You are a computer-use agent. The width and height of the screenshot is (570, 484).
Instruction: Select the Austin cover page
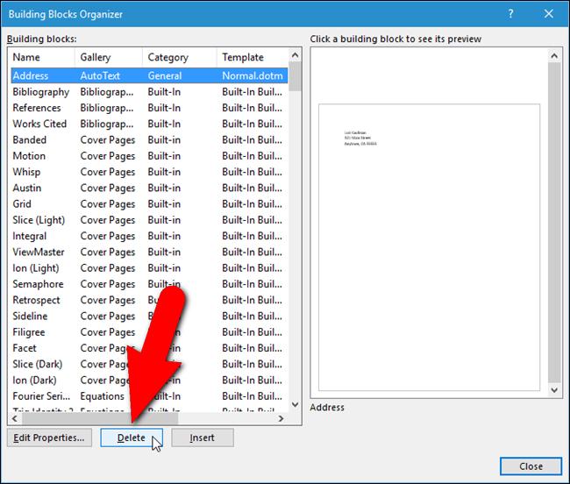point(149,188)
